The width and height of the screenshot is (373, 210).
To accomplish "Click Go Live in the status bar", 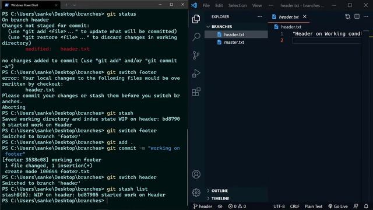I will click(338, 206).
